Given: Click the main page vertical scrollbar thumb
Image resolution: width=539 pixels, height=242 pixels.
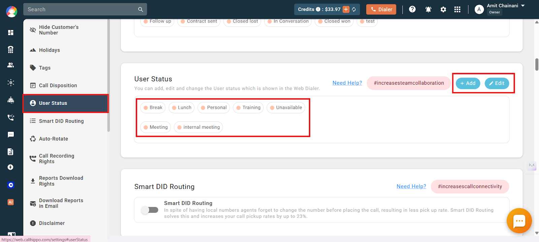Looking at the screenshot, I should (x=537, y=65).
